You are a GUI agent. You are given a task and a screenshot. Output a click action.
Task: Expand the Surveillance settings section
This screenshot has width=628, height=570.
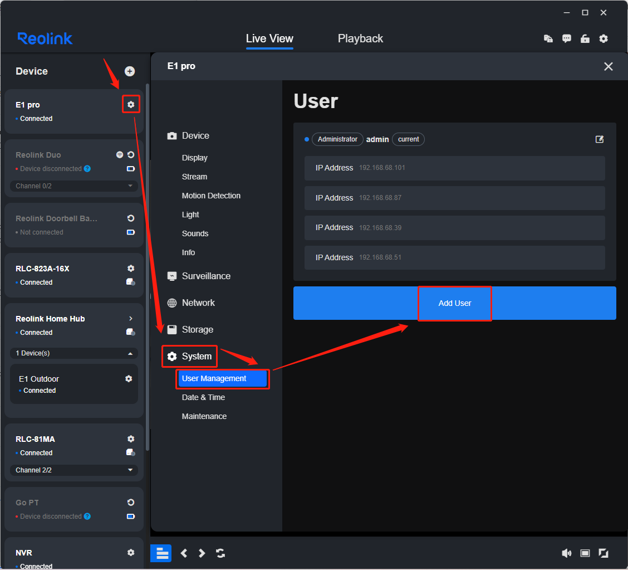tap(199, 276)
